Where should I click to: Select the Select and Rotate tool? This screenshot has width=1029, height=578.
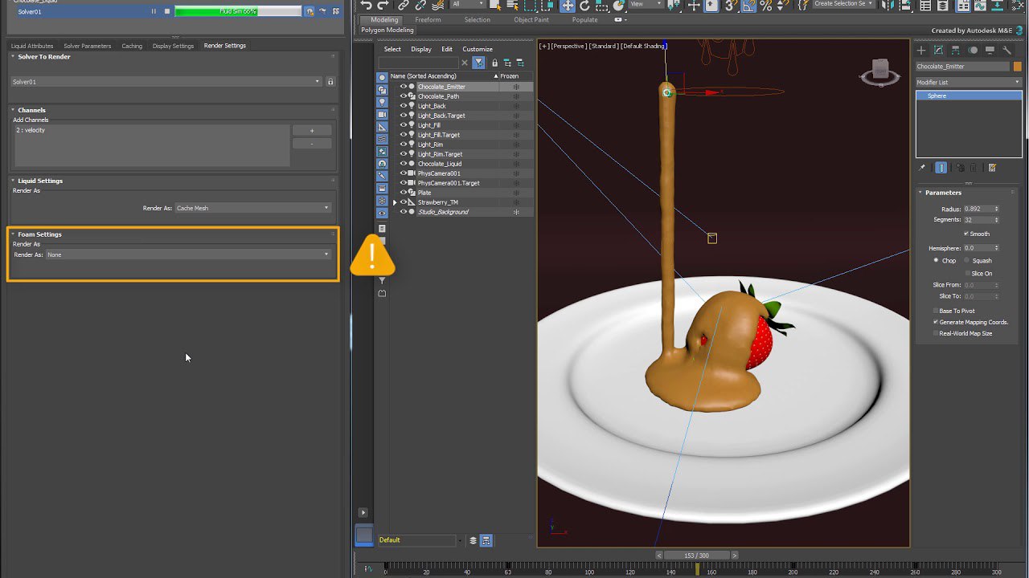coord(585,5)
